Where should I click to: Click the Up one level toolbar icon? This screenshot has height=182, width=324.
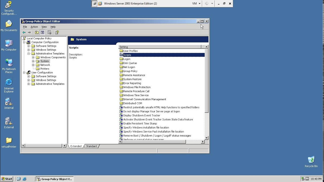coord(37,32)
